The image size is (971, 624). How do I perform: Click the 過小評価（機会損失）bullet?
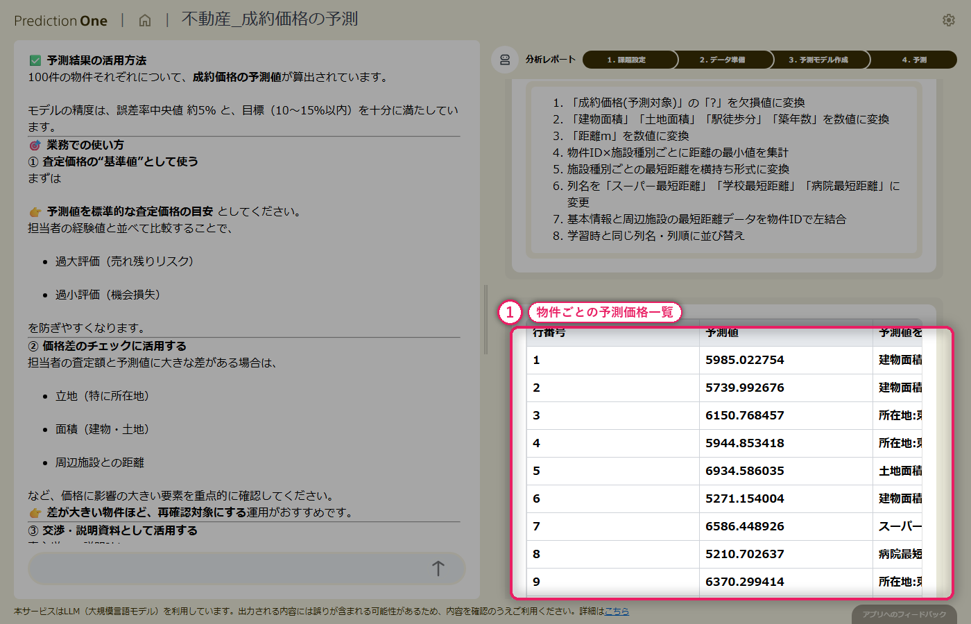pos(108,295)
